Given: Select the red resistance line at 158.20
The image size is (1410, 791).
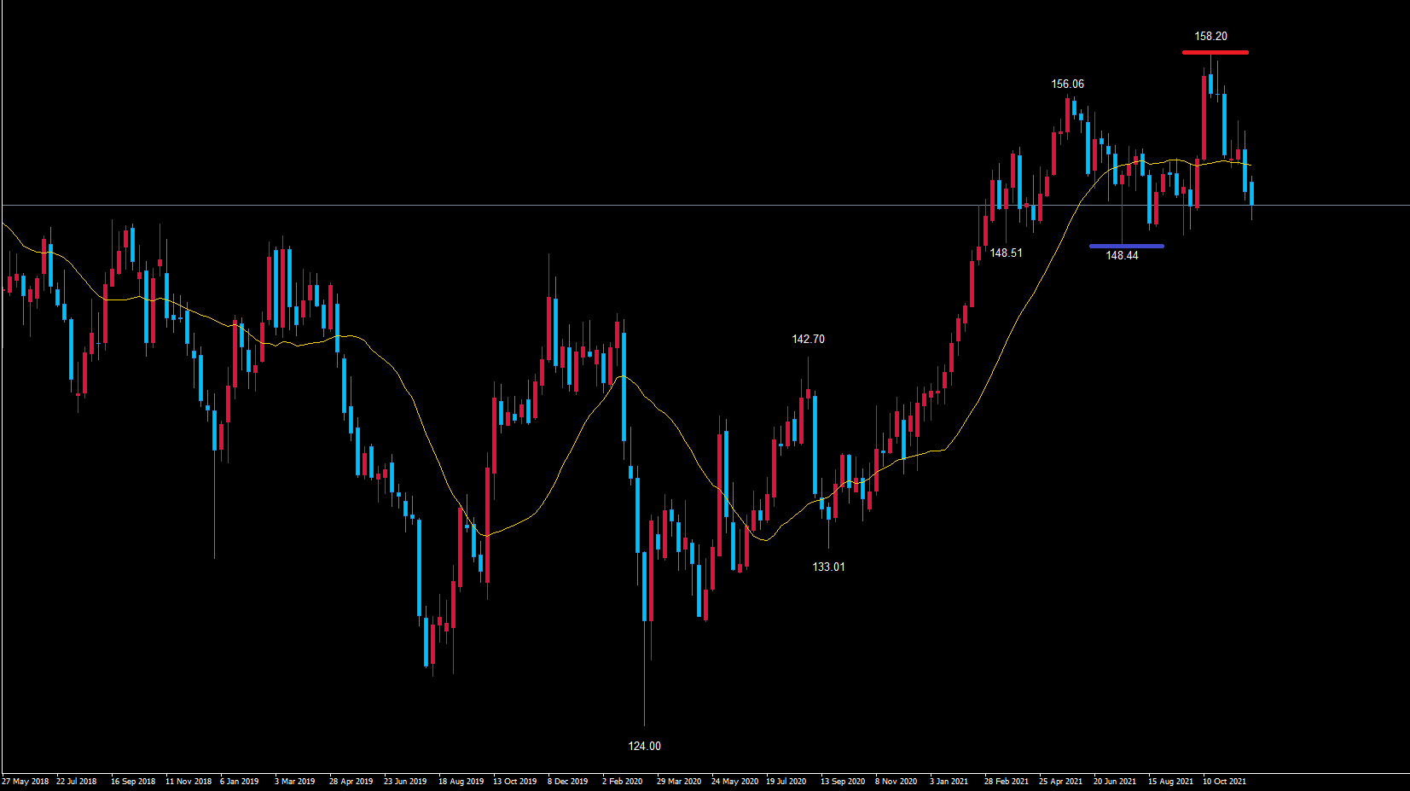Looking at the screenshot, I should (1215, 53).
